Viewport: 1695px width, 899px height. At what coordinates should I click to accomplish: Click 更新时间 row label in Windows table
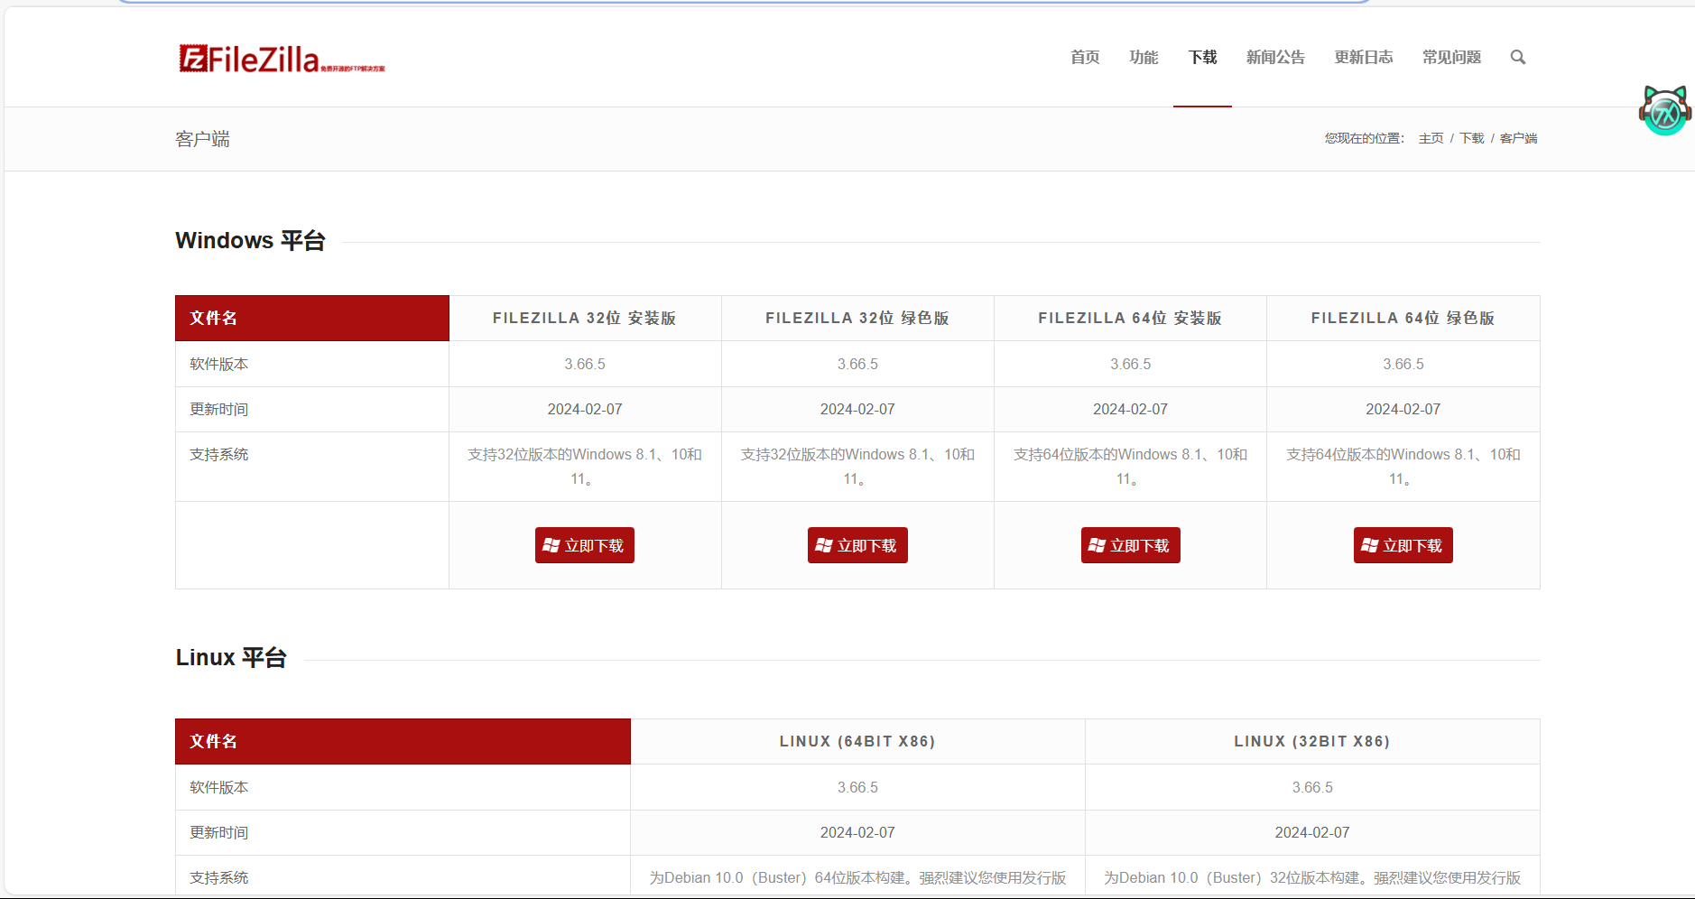tap(218, 409)
